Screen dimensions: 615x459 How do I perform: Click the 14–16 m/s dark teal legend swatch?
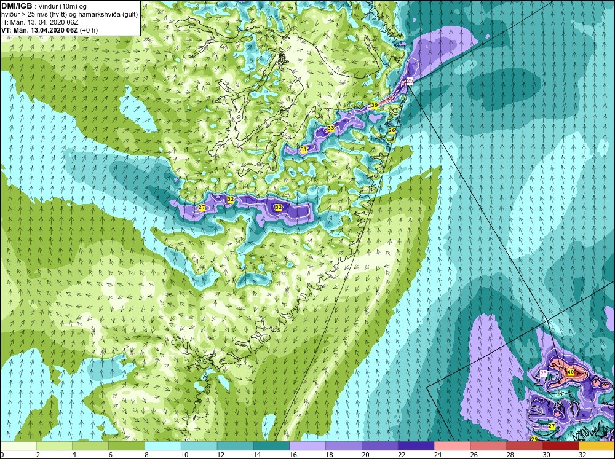click(x=271, y=445)
